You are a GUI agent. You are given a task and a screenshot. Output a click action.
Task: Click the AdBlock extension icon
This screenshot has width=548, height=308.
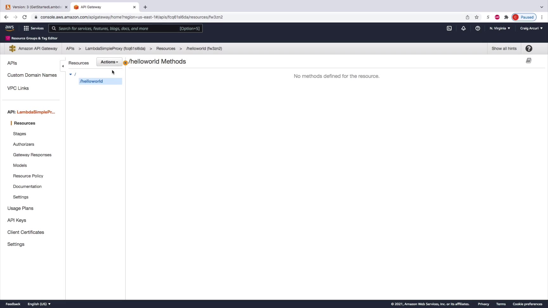pos(497,17)
